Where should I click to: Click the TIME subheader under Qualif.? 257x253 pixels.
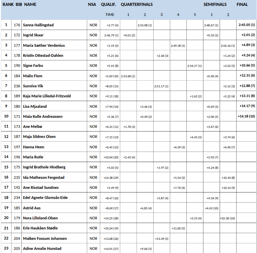pyautogui.click(x=110, y=15)
